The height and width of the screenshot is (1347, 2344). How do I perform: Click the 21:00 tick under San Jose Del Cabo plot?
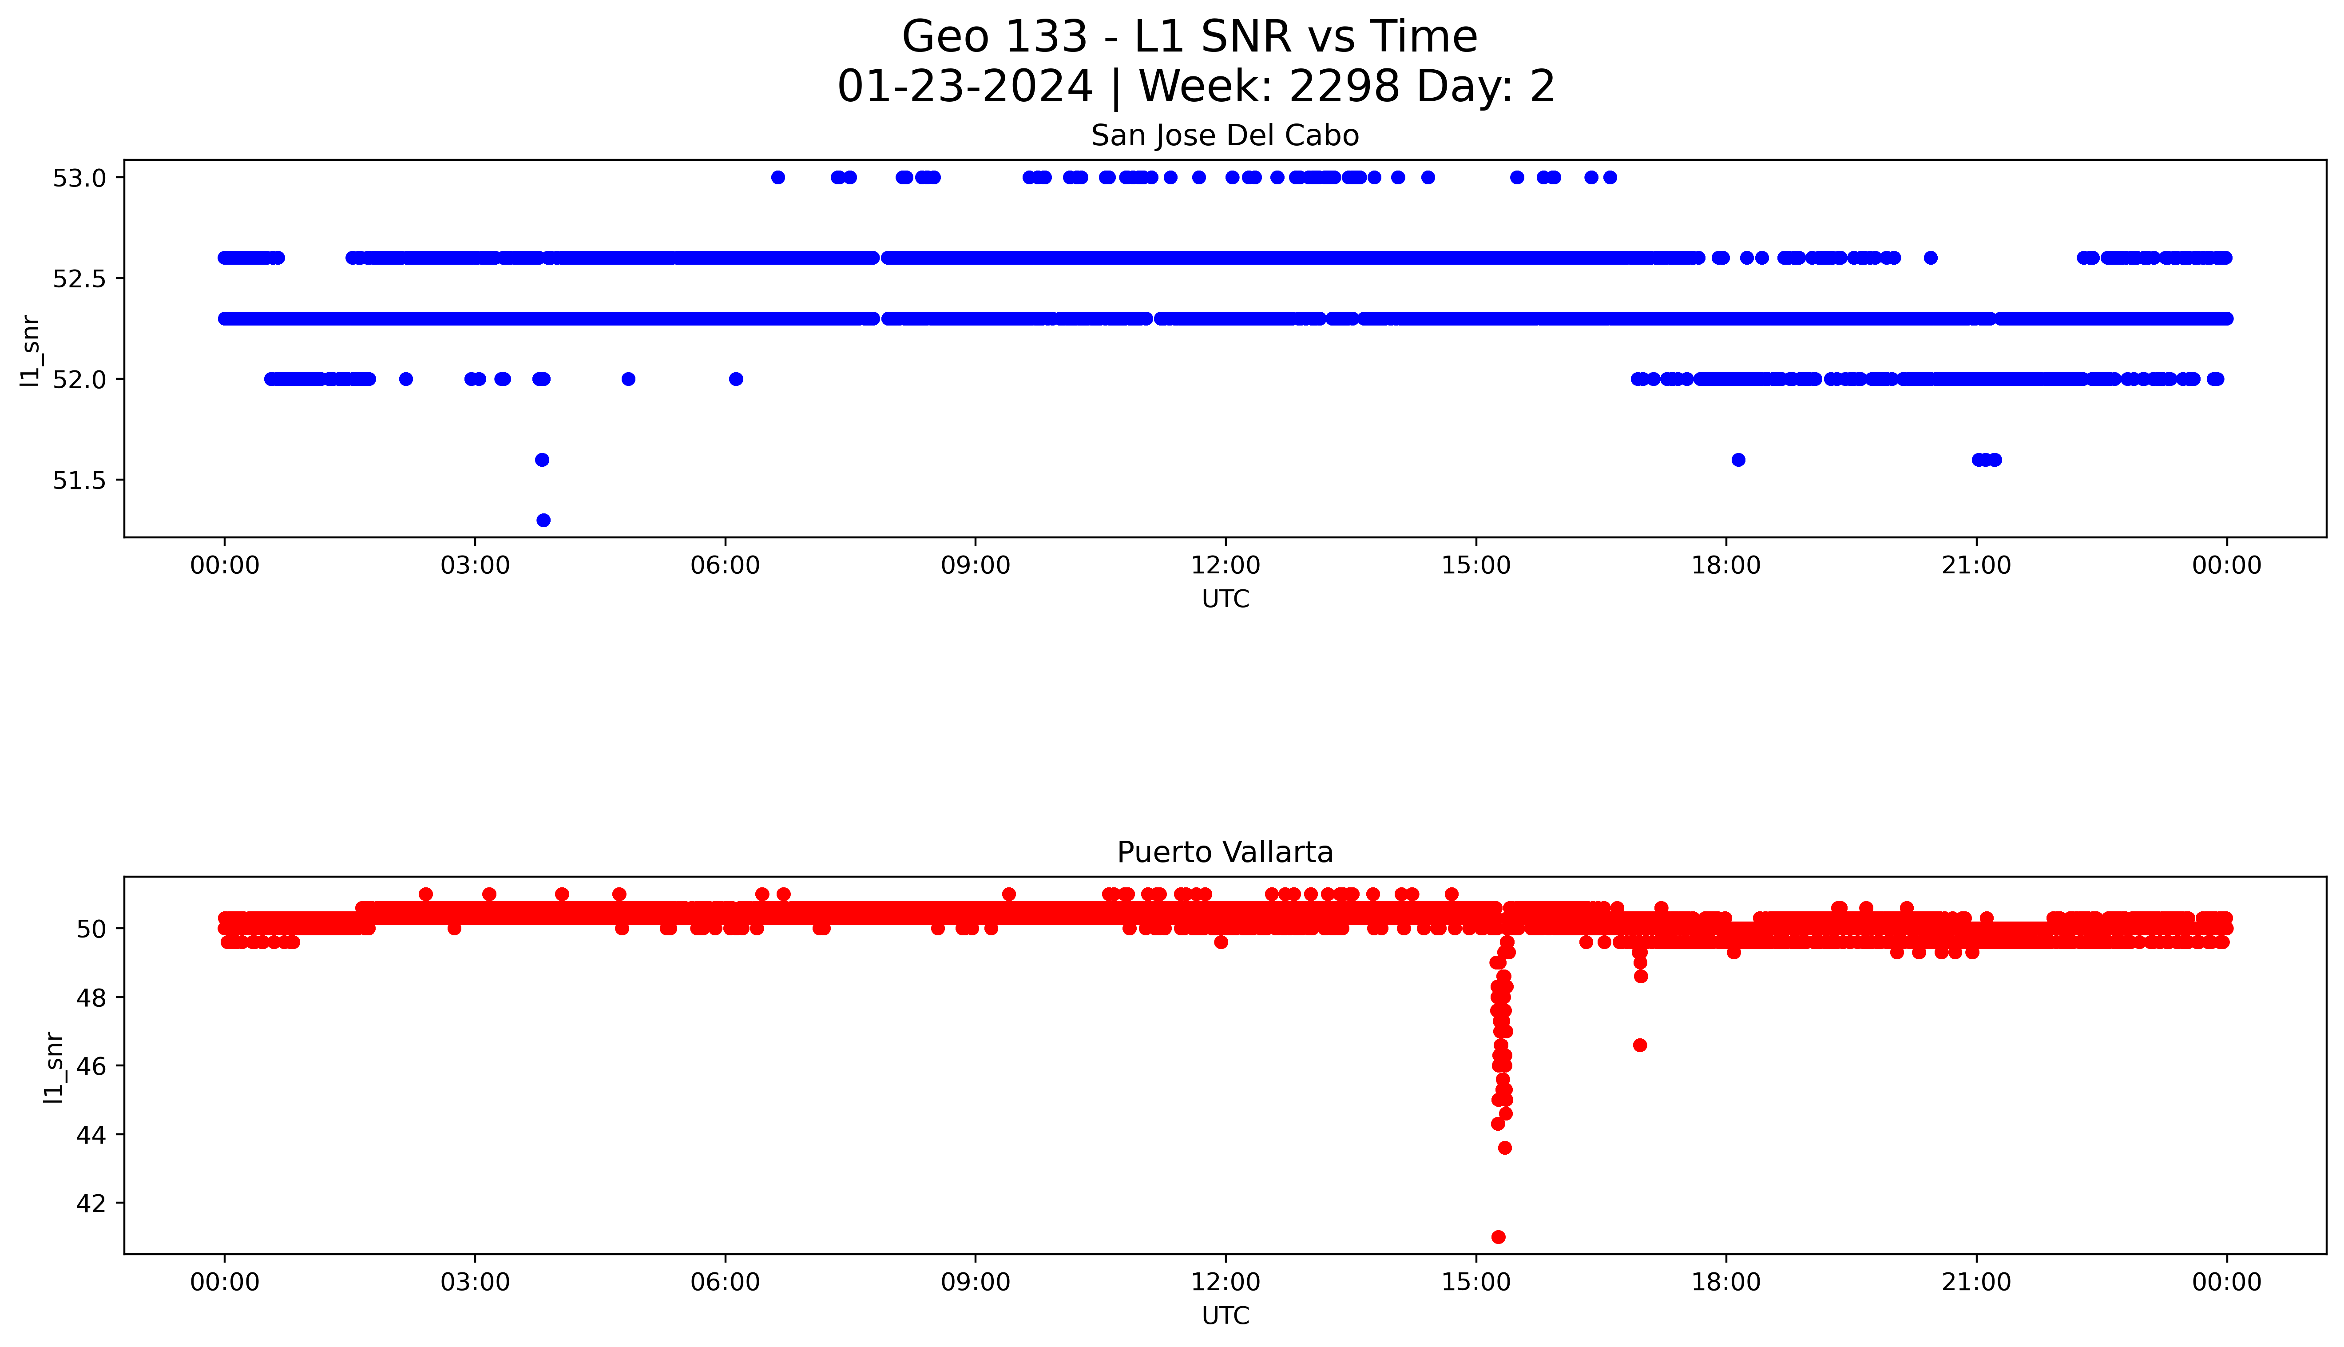click(x=1976, y=565)
